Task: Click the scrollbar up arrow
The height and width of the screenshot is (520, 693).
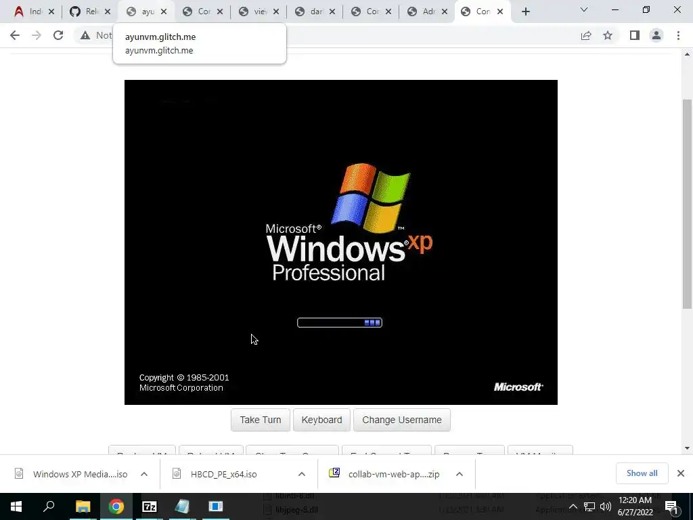Action: [687, 54]
